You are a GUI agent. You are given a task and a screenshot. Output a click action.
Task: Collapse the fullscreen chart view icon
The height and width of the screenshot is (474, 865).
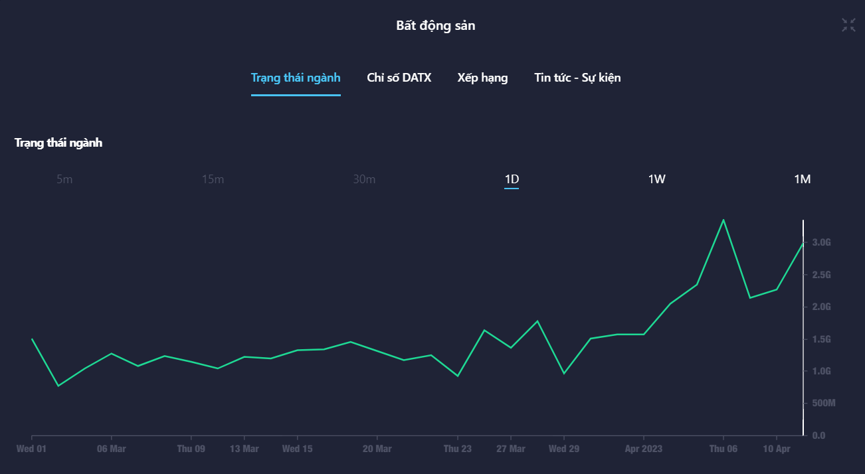tap(848, 25)
